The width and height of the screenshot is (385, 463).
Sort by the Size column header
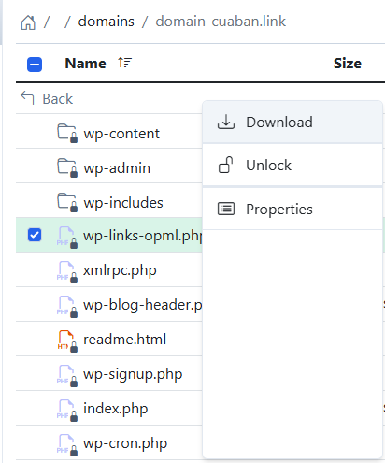click(348, 64)
